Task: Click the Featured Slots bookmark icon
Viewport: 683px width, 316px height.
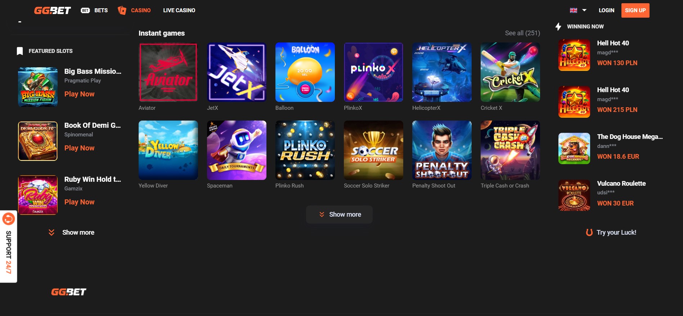Action: tap(20, 51)
